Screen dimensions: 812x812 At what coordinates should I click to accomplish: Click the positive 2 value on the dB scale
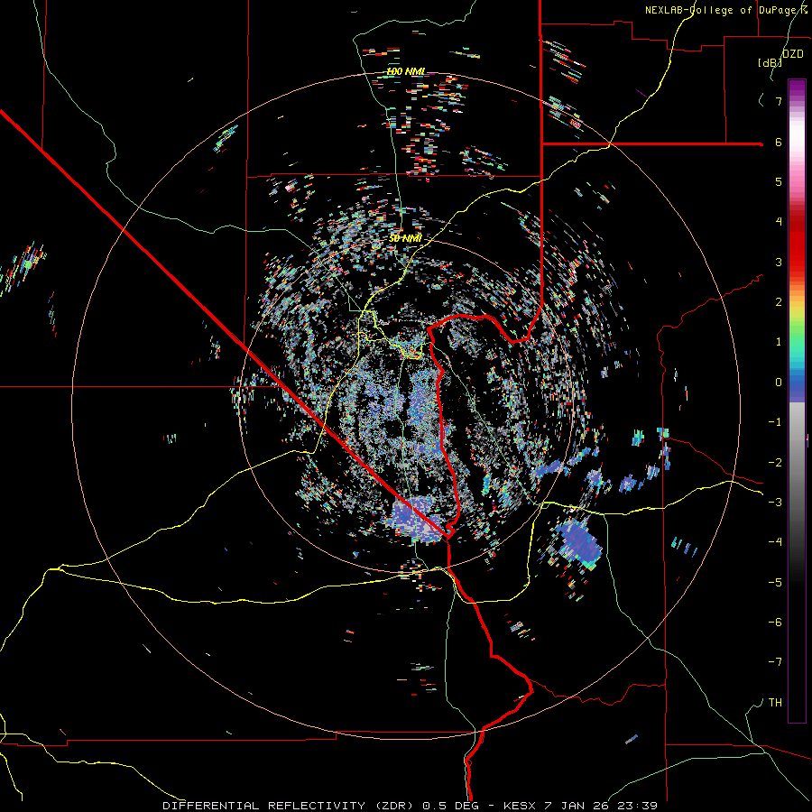[x=779, y=302]
